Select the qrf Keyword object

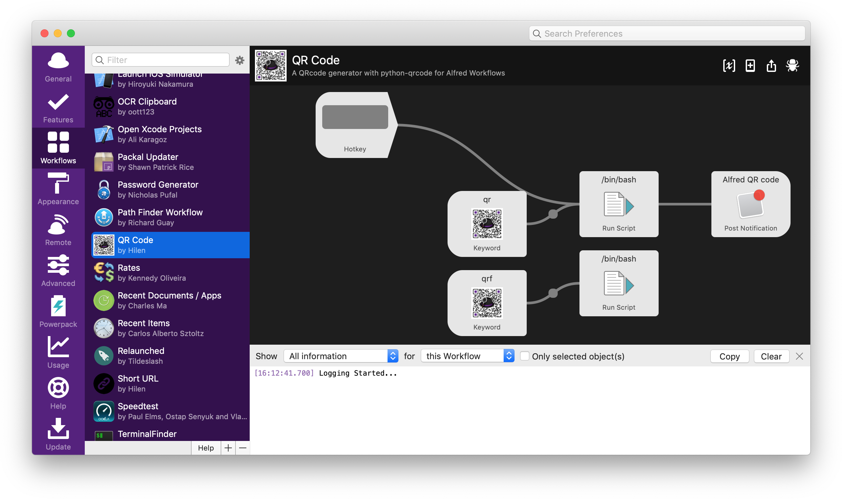(487, 303)
